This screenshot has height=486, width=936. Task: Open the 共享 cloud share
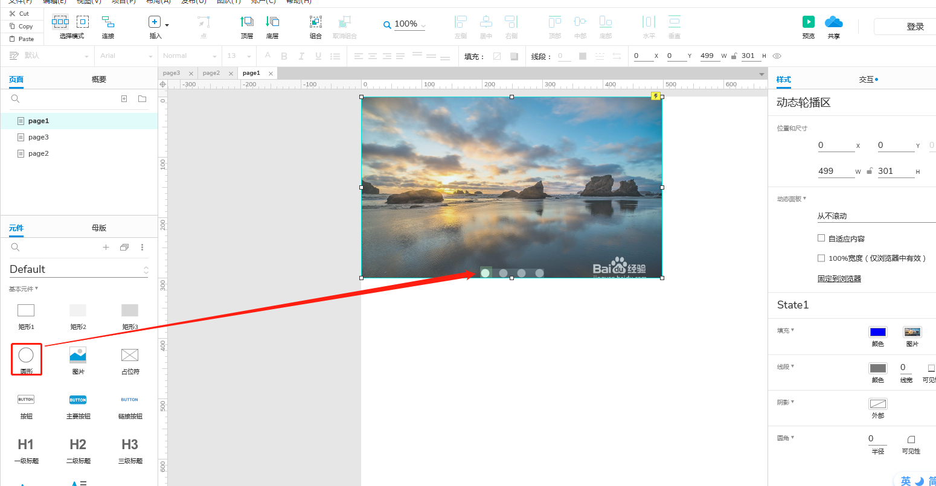coord(834,27)
